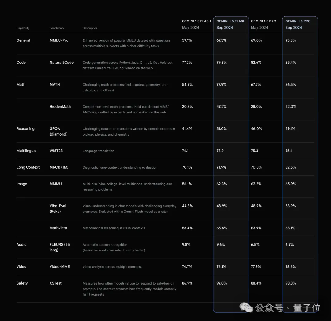
Task: Click the Video-MME benchmark label
Action: [x=59, y=266]
